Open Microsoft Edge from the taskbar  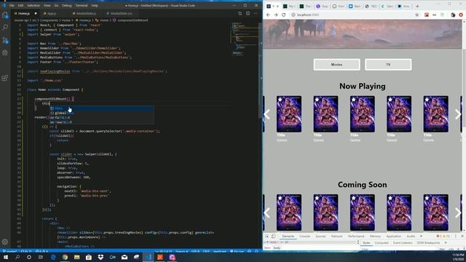(x=53, y=257)
